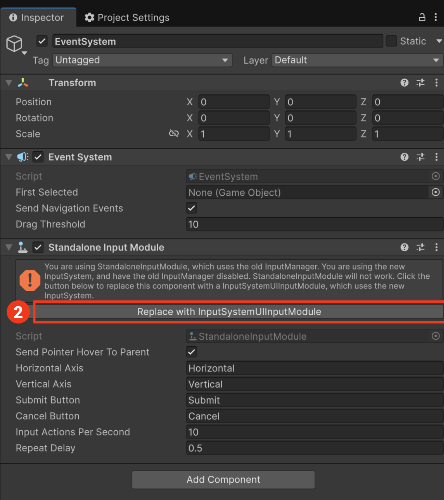The height and width of the screenshot is (500, 444).
Task: Open the Layer dropdown showing Default
Action: point(357,60)
